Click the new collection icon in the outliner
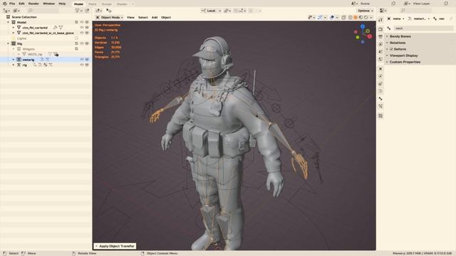This screenshot has width=456, height=256. [x=87, y=11]
